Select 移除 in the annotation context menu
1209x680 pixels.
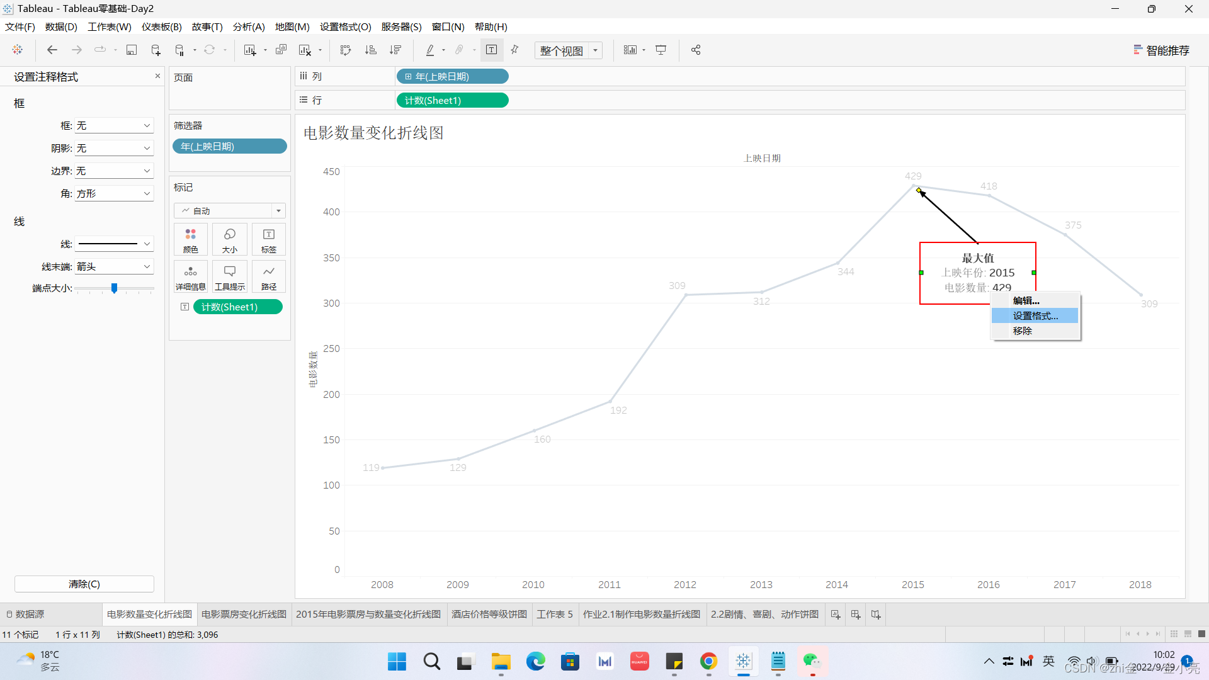1022,331
